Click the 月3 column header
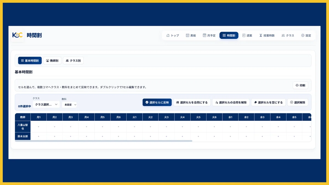The width and height of the screenshot is (329, 185). (70, 117)
